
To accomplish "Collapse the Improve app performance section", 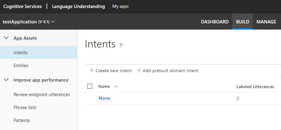I will click(6, 80).
